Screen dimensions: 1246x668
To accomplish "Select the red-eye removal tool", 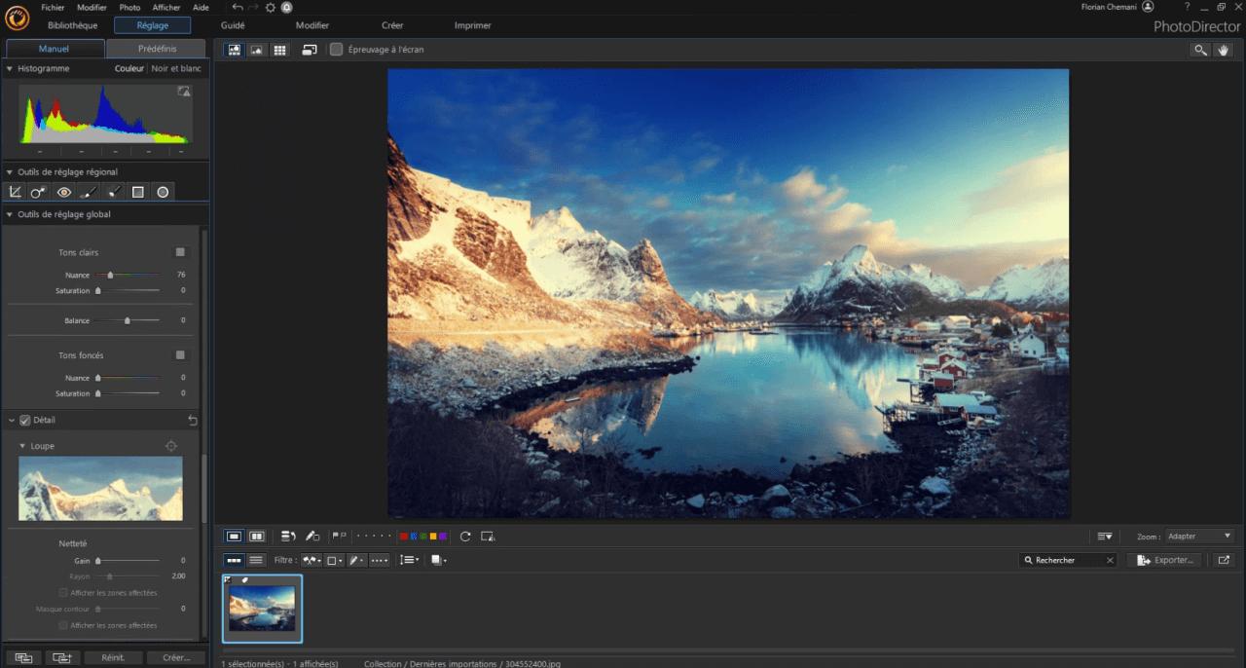I will click(64, 192).
